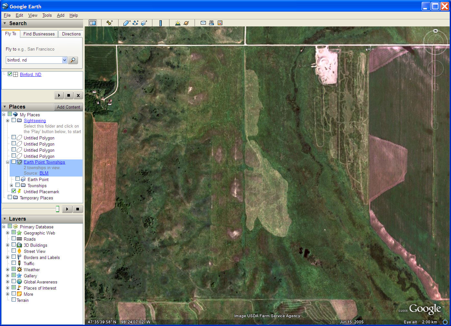Screen dimensions: 451x326
Task: Click the Places of Interest flag icon
Action: pyautogui.click(x=19, y=288)
